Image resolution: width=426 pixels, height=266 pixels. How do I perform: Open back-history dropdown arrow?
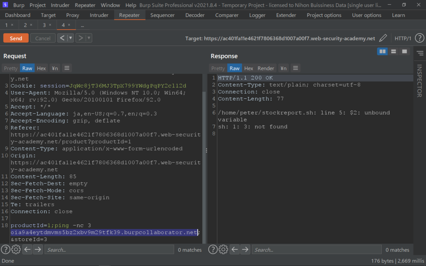70,38
